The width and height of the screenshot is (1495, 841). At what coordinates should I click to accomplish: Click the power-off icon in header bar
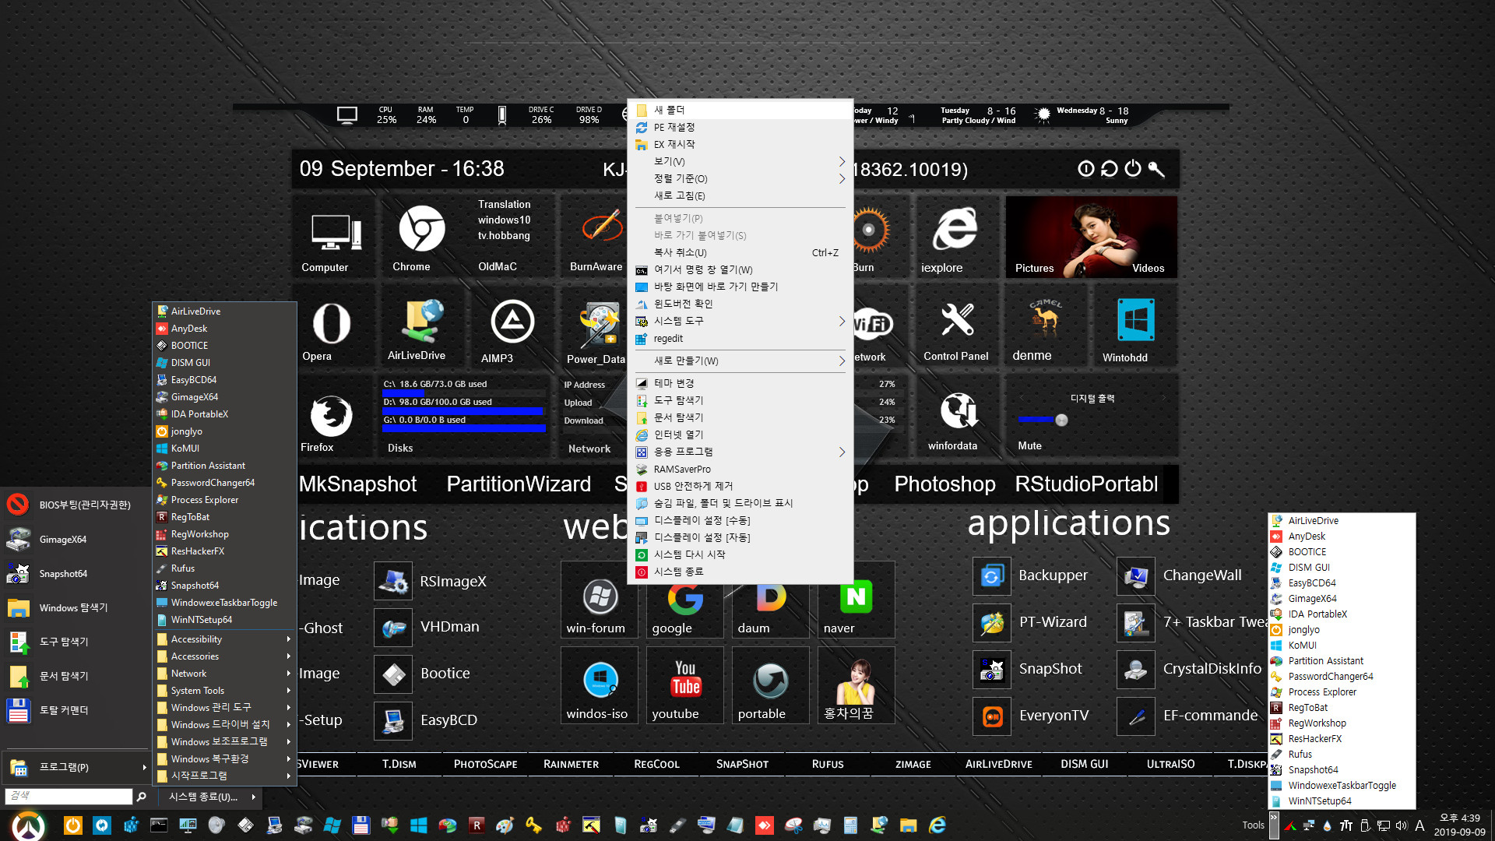click(1133, 169)
